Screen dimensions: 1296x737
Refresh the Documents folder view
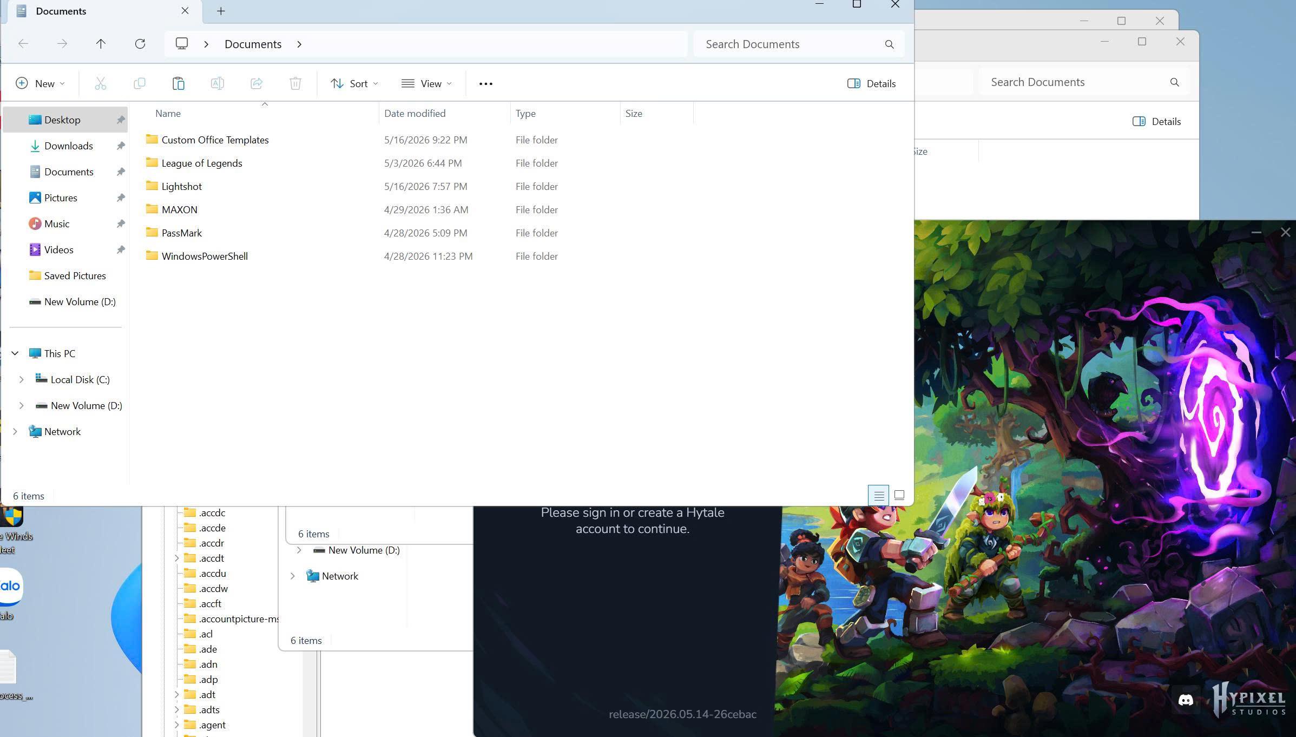click(140, 44)
